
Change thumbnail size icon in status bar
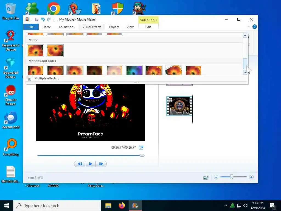[206, 177]
